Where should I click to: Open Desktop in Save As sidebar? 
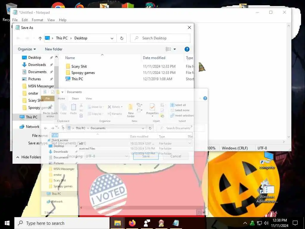point(35,58)
